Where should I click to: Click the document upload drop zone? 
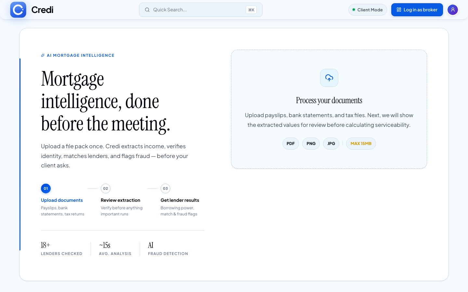coord(329,109)
